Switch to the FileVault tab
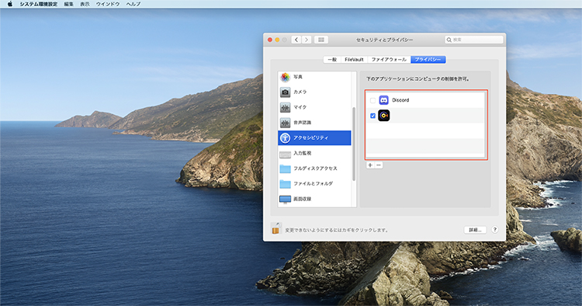The width and height of the screenshot is (582, 306). 354,60
